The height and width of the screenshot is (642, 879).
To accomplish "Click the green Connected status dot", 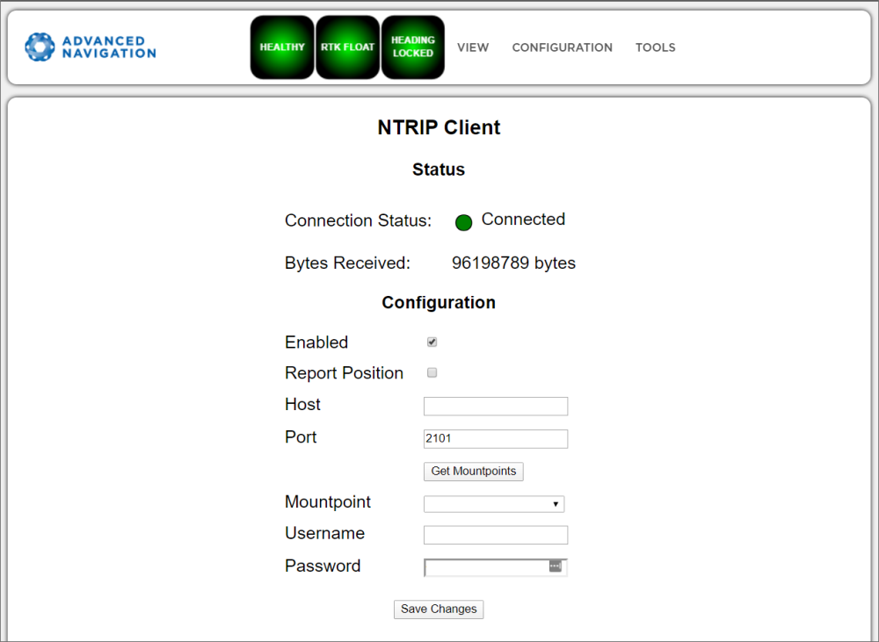I will coord(464,222).
